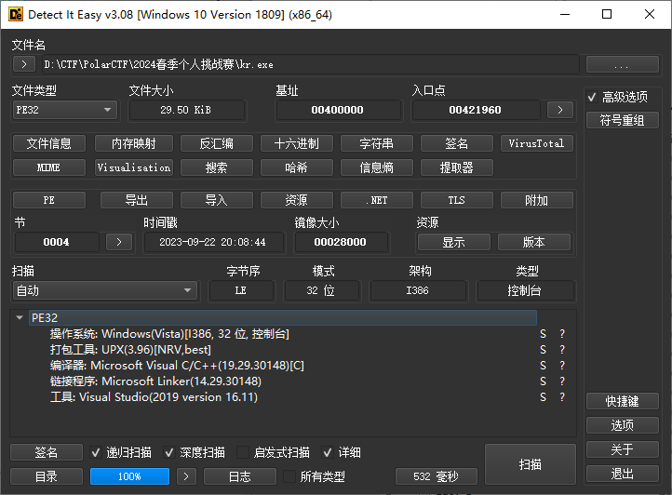Click the arrow button beside the 100% progress bar
Viewport: 672px width, 495px height.
tap(185, 476)
